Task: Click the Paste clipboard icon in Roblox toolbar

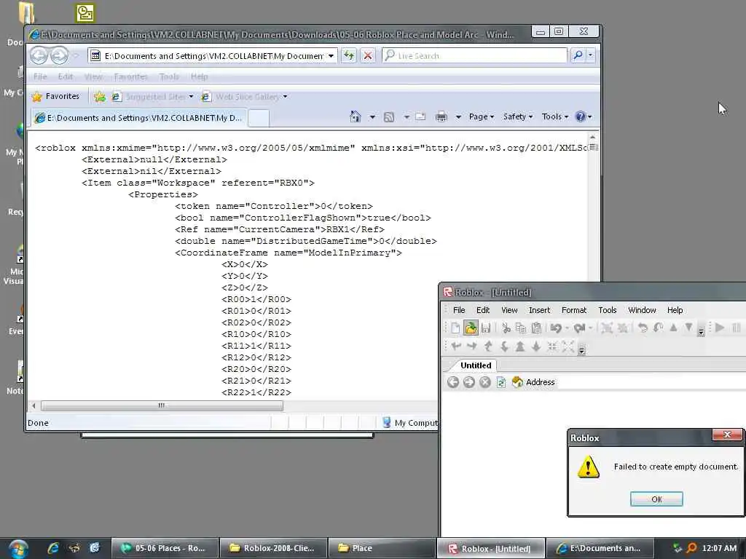Action: 536,328
